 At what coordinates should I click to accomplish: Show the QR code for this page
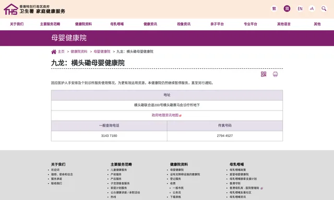point(264,74)
